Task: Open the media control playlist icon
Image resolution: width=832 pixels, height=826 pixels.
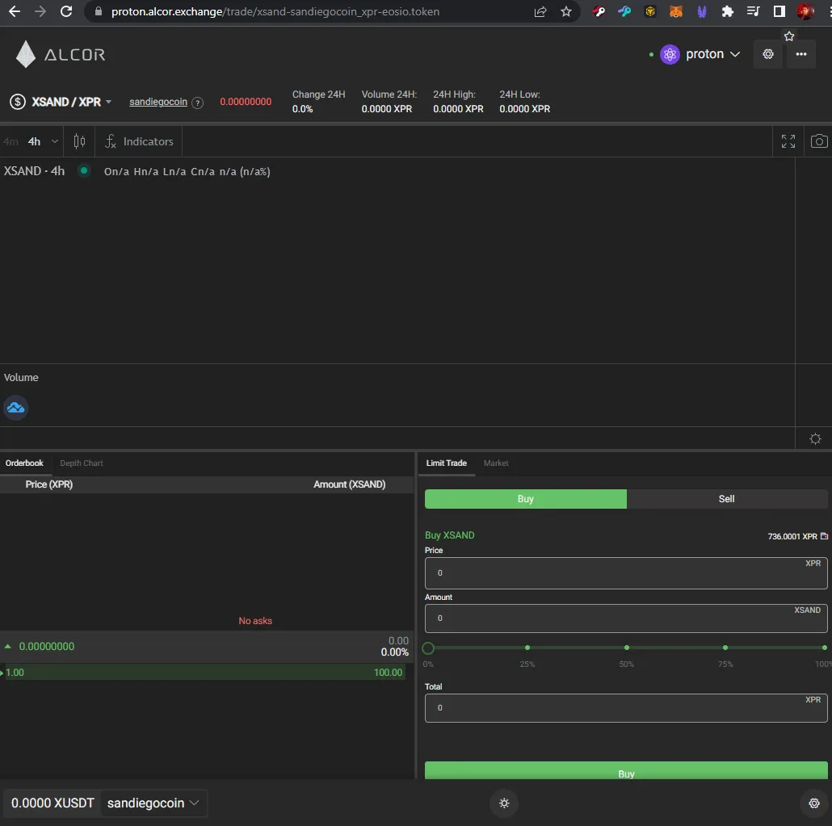Action: coord(753,11)
